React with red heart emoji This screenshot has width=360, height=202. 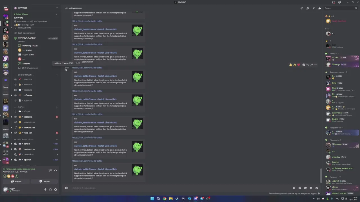click(298, 65)
